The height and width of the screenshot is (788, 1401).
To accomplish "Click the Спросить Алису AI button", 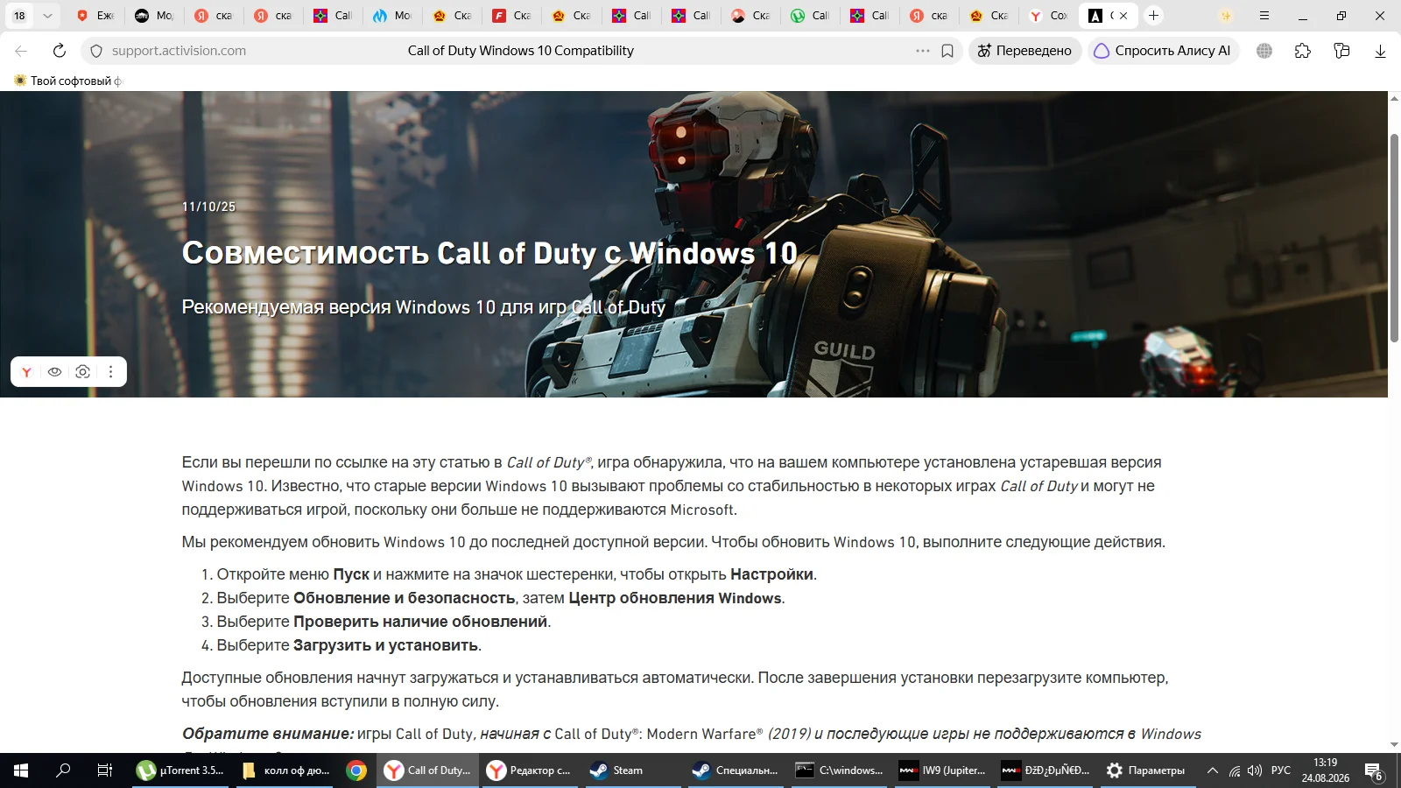I will coord(1163,51).
